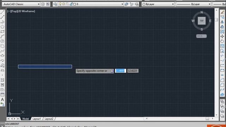The width and height of the screenshot is (226, 127).
Task: Switch to the Model tab
Action: pyautogui.click(x=25, y=119)
